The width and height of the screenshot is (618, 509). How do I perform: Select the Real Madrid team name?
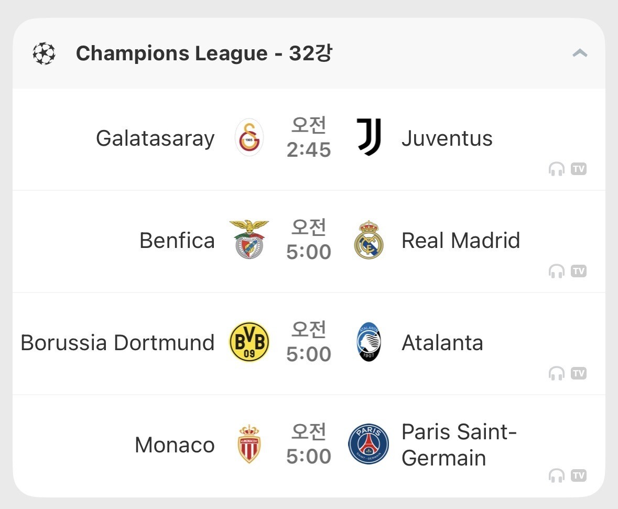click(x=461, y=240)
